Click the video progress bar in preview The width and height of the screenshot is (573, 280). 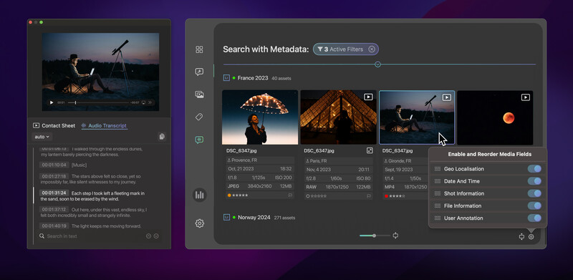click(x=98, y=102)
